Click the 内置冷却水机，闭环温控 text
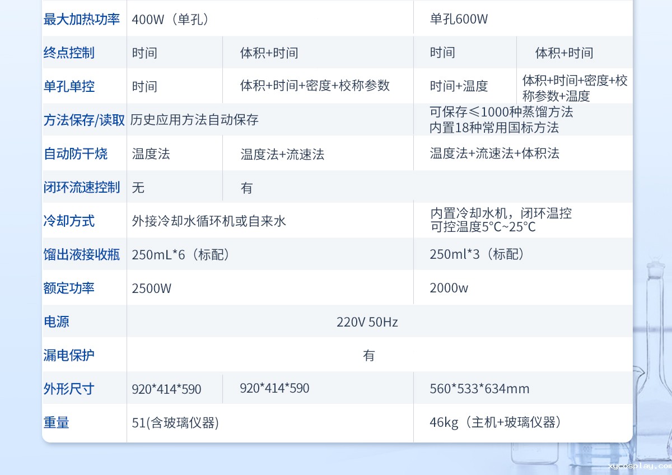 (501, 213)
